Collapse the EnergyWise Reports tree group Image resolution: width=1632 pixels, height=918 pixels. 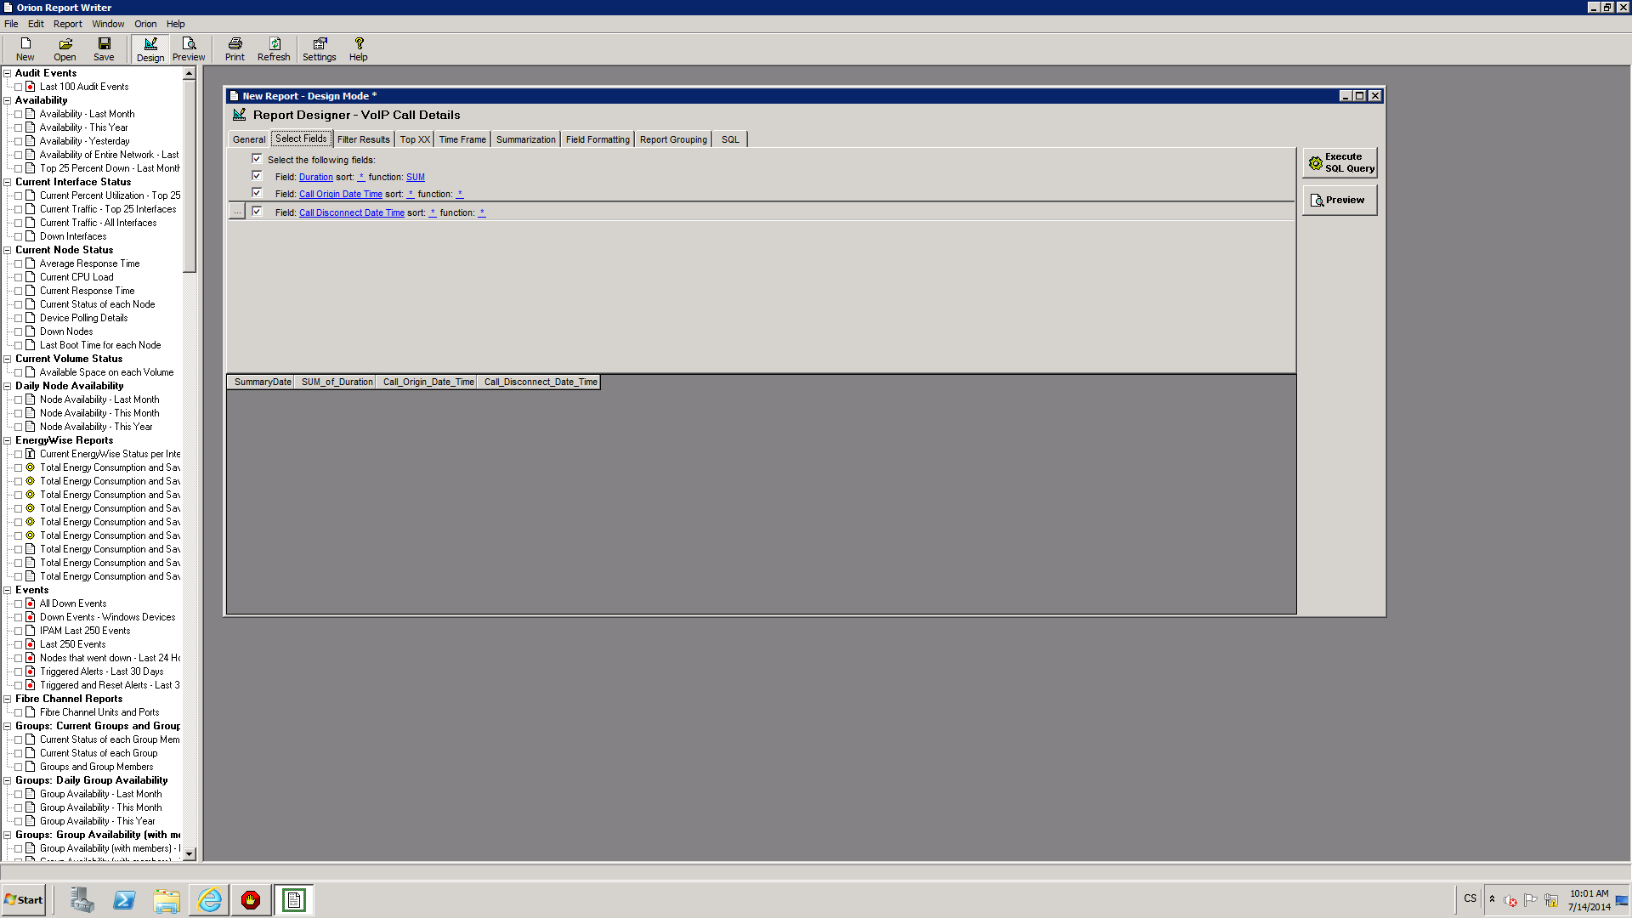8,440
